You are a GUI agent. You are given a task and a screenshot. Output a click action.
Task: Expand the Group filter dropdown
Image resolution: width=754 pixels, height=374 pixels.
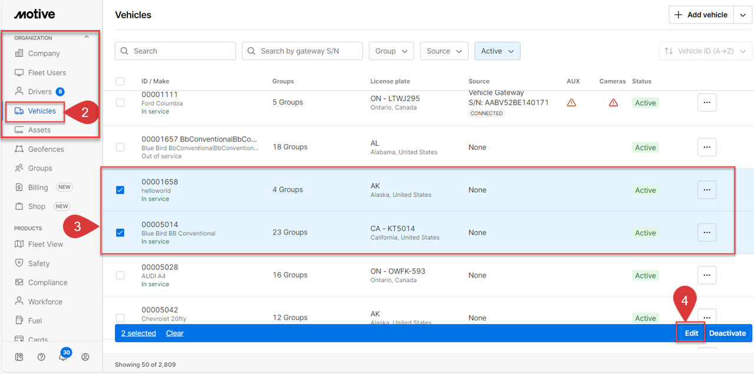[391, 51]
